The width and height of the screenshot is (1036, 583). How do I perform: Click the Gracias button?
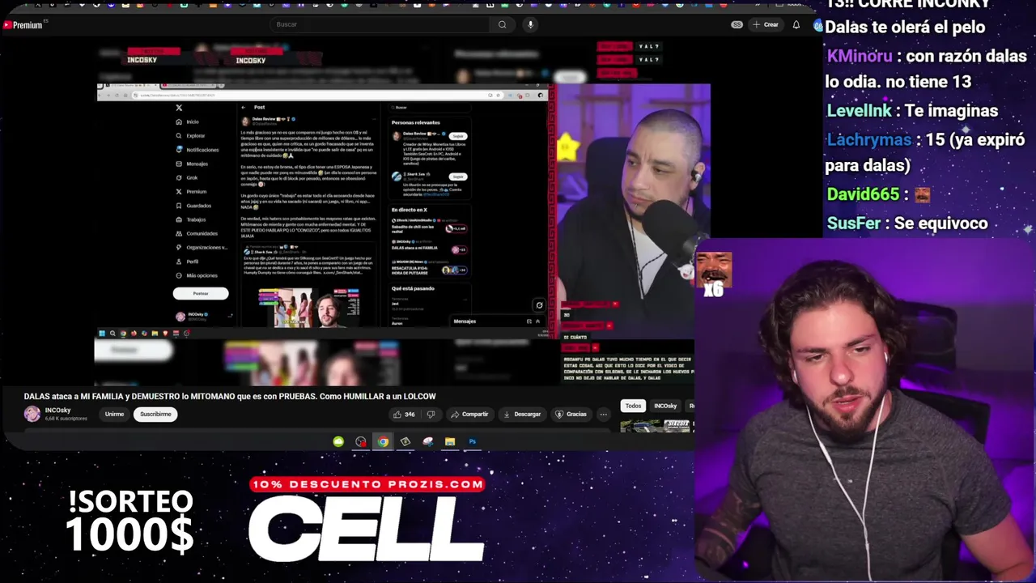571,414
